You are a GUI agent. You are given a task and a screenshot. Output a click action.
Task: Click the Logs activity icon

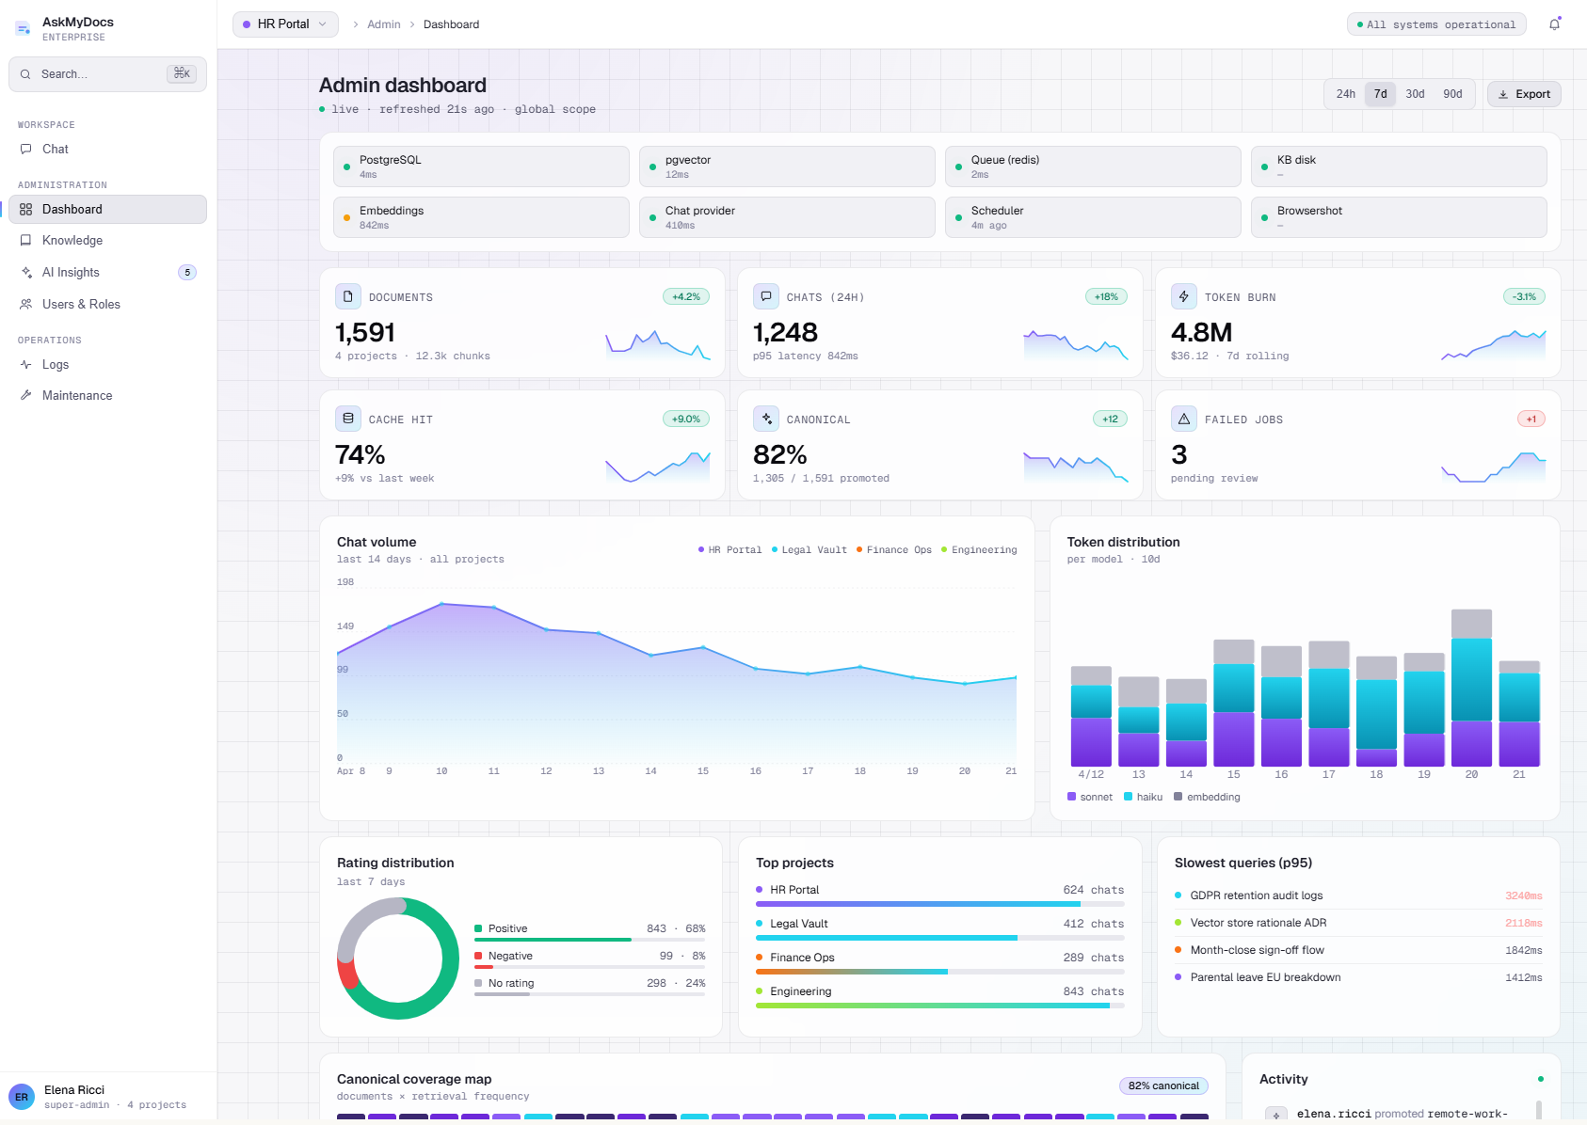click(26, 364)
